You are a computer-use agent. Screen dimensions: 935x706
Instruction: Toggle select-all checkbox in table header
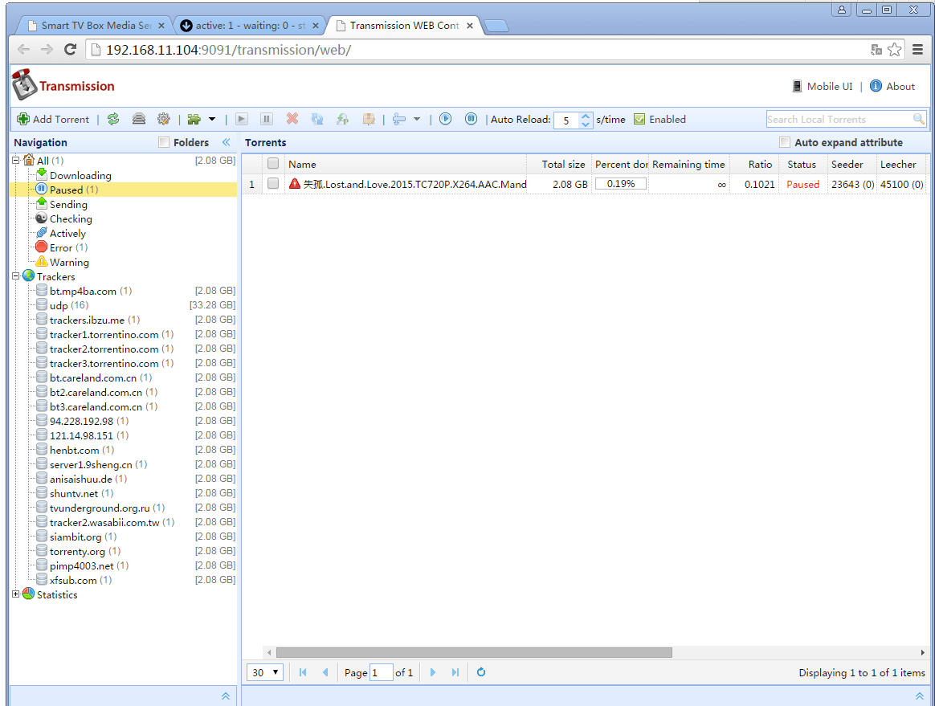(x=273, y=163)
